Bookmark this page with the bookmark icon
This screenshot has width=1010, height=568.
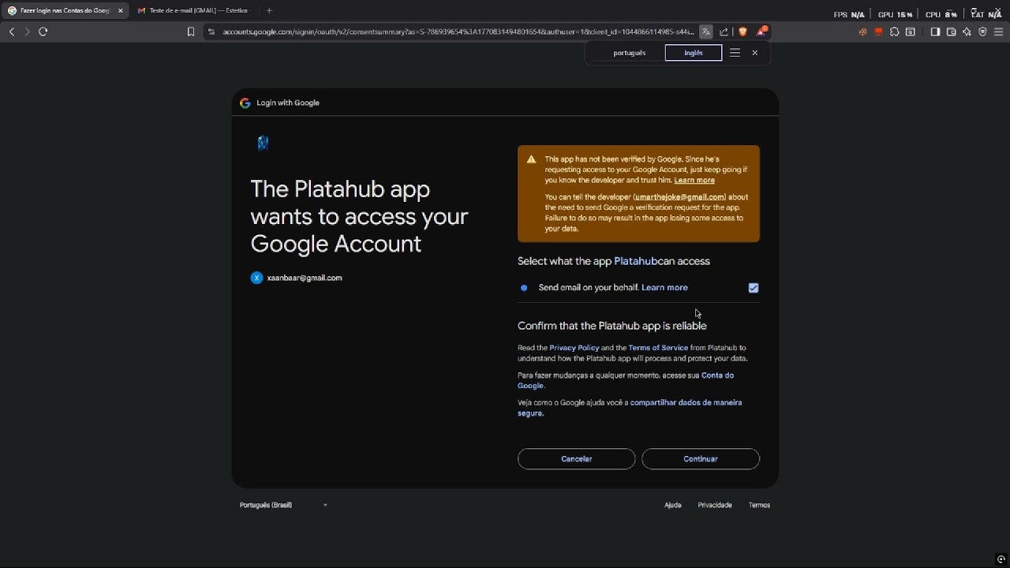(191, 32)
